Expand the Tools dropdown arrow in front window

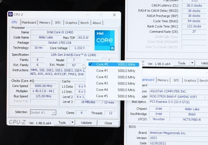coord(72,123)
